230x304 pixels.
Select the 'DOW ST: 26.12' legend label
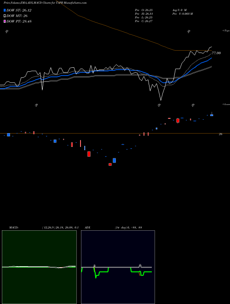pos(19,11)
